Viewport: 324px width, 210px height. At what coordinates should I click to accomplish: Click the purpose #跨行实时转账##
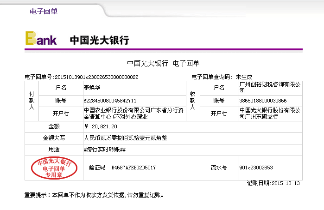pos(105,150)
